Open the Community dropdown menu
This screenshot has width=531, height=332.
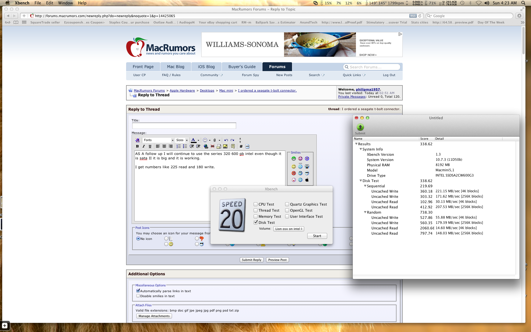point(212,75)
